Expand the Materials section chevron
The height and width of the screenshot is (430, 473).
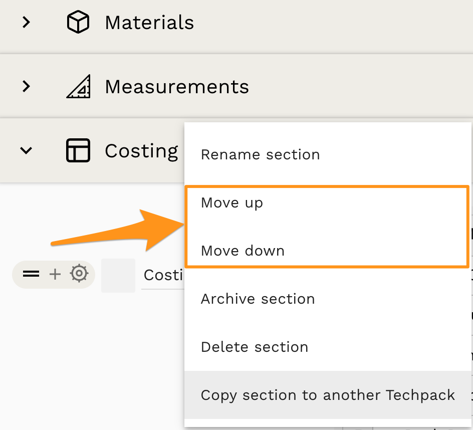click(x=27, y=23)
